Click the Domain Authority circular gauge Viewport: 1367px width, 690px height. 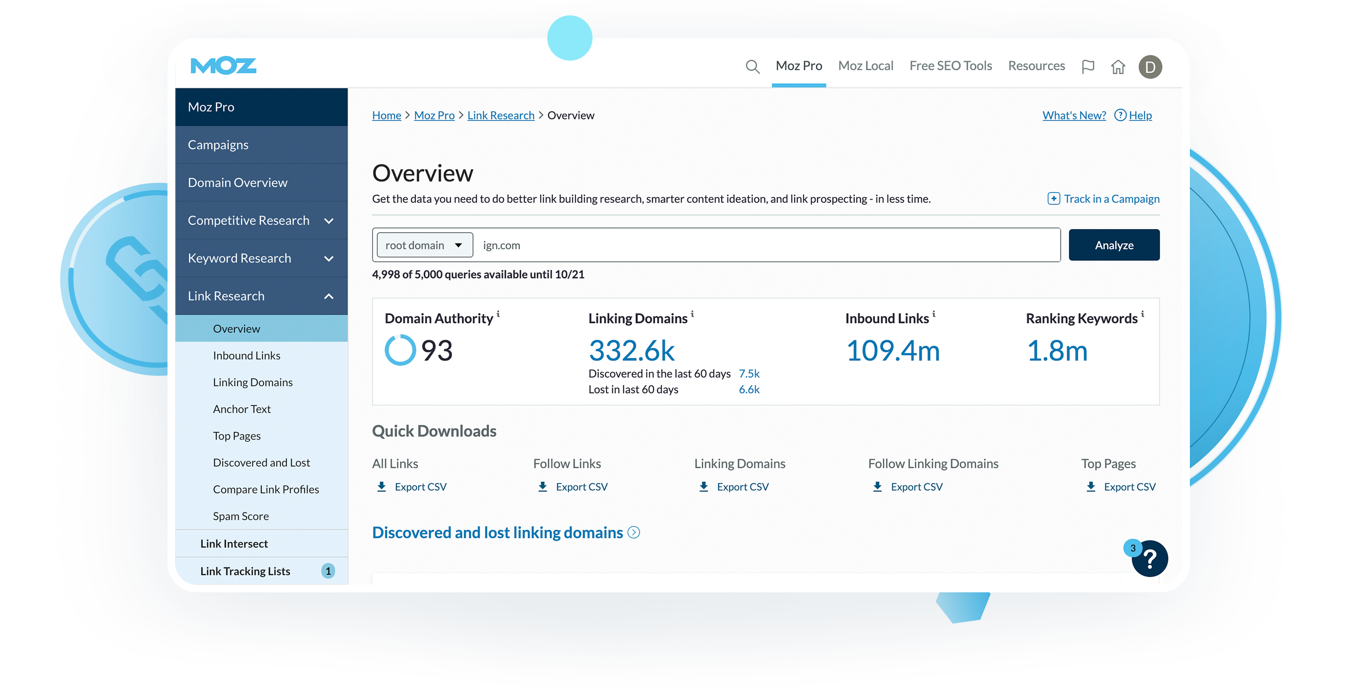tap(400, 350)
